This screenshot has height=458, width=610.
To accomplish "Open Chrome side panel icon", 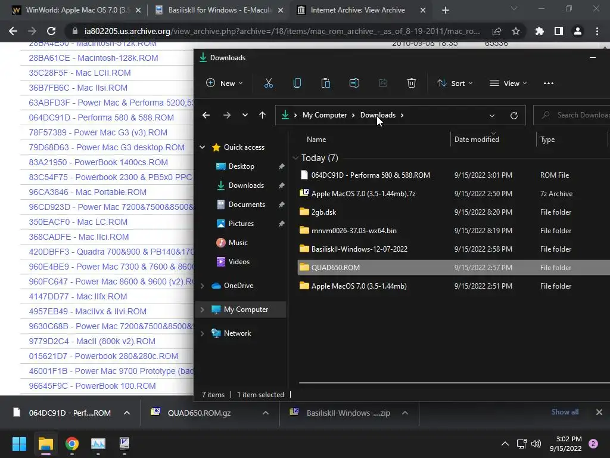I will [x=559, y=31].
